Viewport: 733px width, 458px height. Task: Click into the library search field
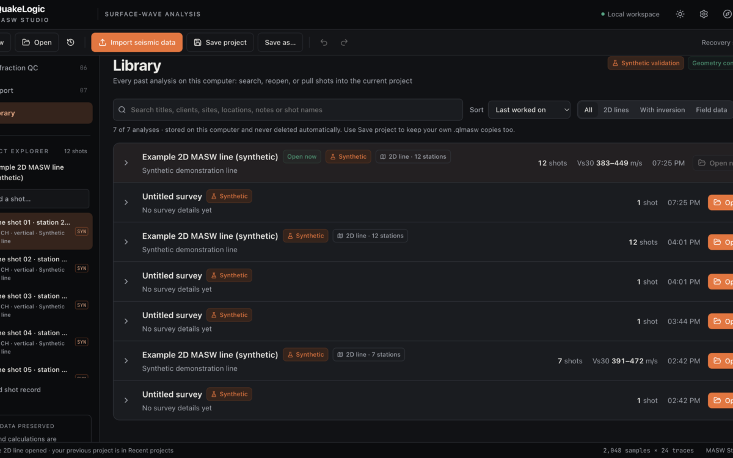coord(288,110)
